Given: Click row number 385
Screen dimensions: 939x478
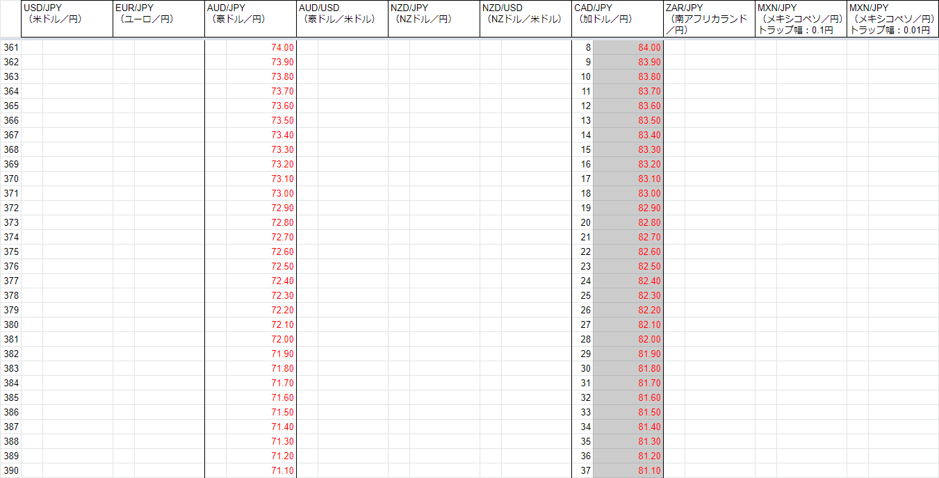Looking at the screenshot, I should [x=10, y=397].
